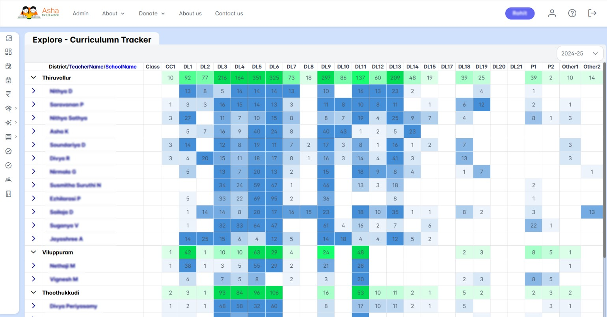Viewport: 607px width, 317px height.
Task: Open the 2024-25 year dropdown
Action: (x=580, y=54)
